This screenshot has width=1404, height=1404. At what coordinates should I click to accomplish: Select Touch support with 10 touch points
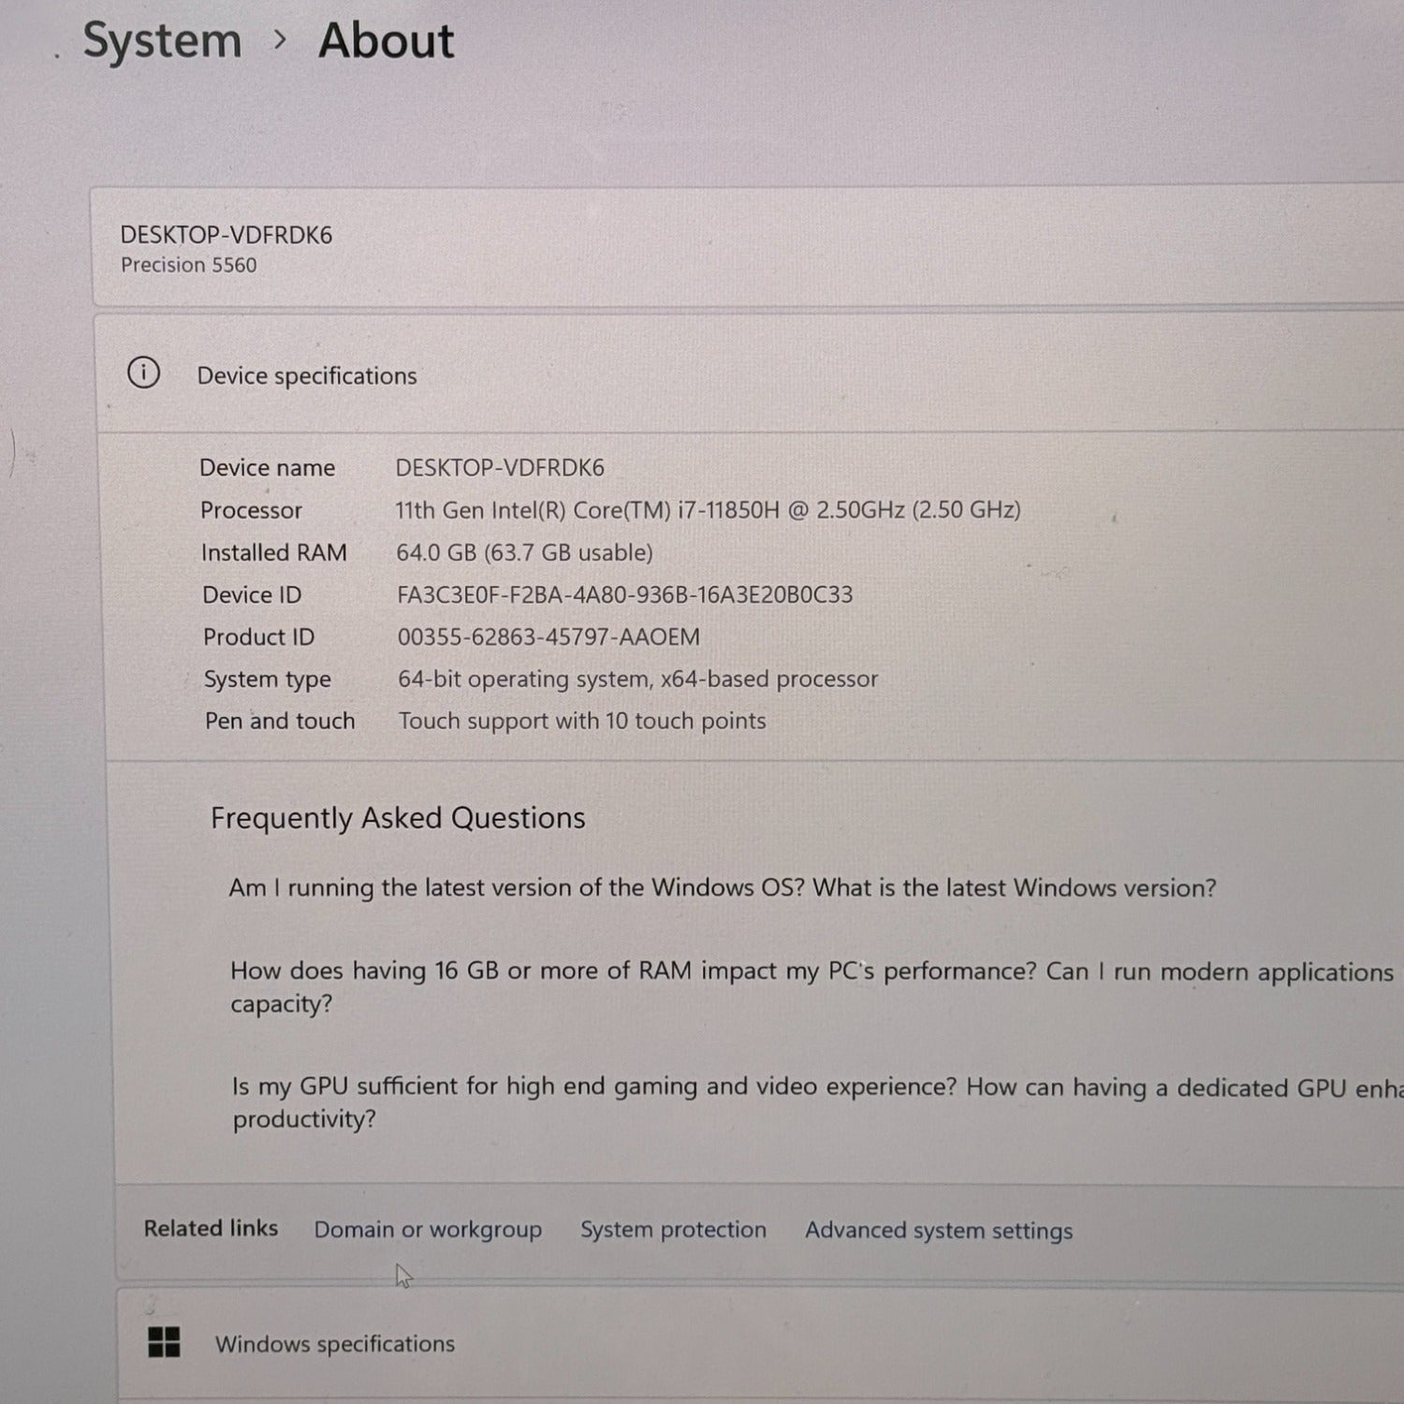(x=582, y=721)
